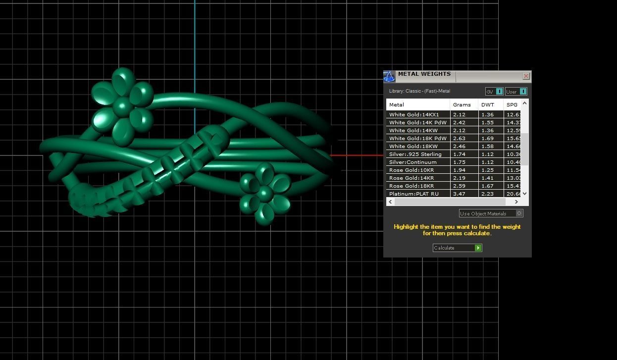Select the White Gold:18K PdW row
617x360 pixels.
pos(454,138)
